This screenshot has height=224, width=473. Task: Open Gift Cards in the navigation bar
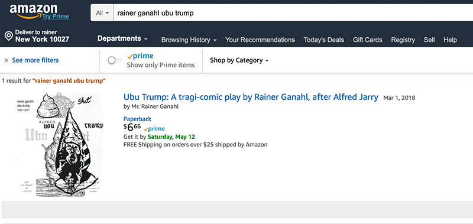(x=367, y=40)
